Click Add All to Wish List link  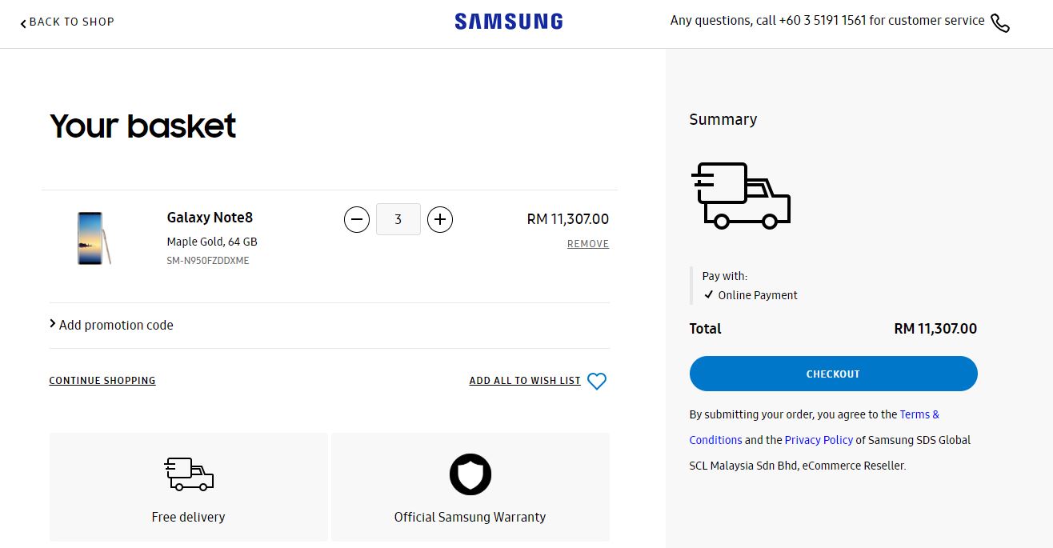pyautogui.click(x=525, y=381)
